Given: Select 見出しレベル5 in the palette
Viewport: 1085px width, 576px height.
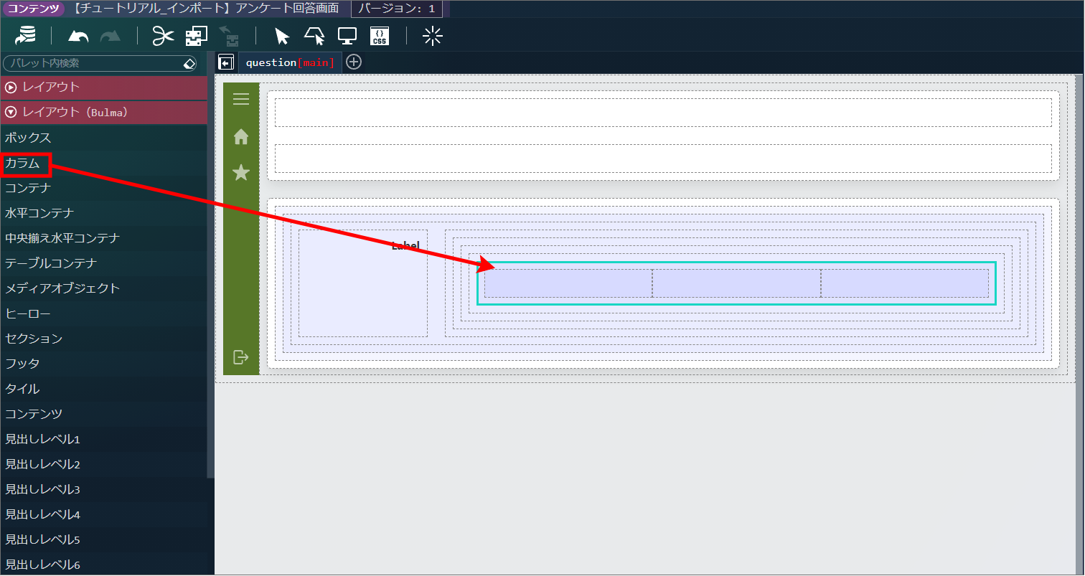Looking at the screenshot, I should point(103,539).
